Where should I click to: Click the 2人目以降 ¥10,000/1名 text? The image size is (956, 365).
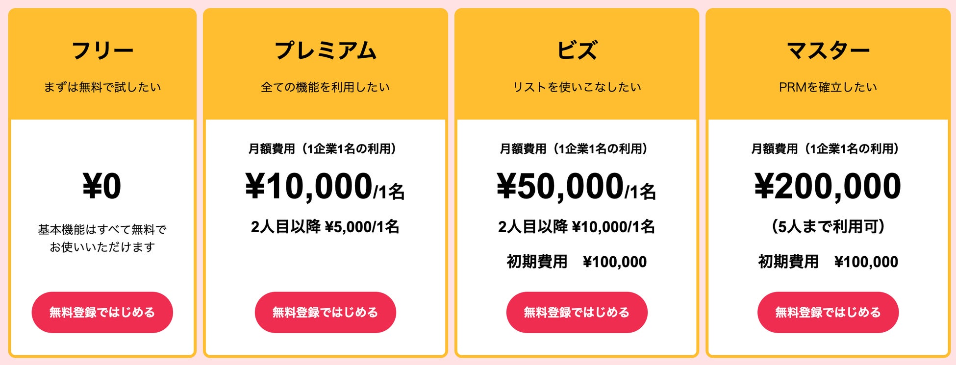coord(577,227)
